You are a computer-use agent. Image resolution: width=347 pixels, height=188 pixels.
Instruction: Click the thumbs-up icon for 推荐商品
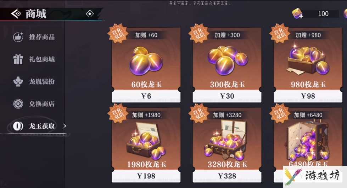(18, 37)
